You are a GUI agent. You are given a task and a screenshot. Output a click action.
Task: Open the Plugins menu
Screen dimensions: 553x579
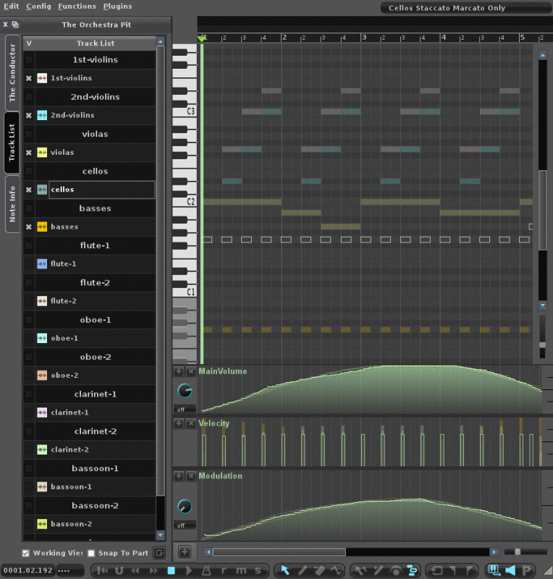[117, 6]
